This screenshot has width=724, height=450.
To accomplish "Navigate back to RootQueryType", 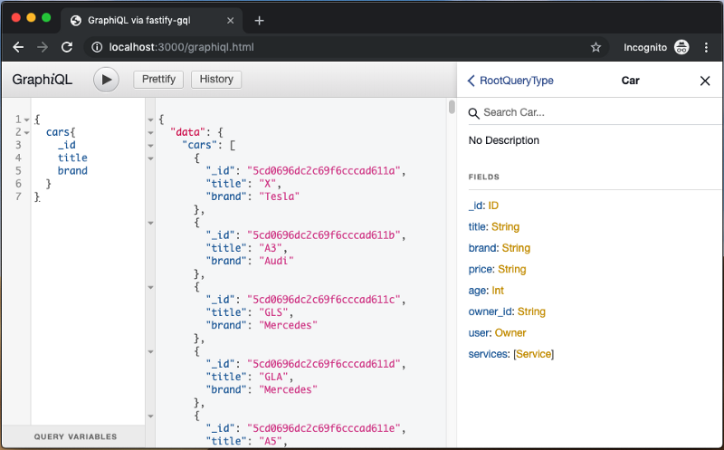I will [x=510, y=81].
